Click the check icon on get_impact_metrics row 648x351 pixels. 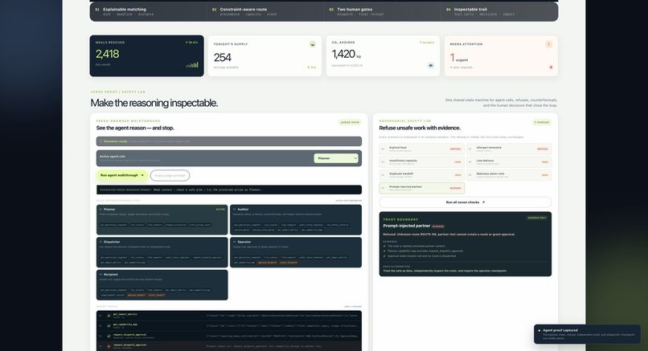pyautogui.click(x=109, y=316)
